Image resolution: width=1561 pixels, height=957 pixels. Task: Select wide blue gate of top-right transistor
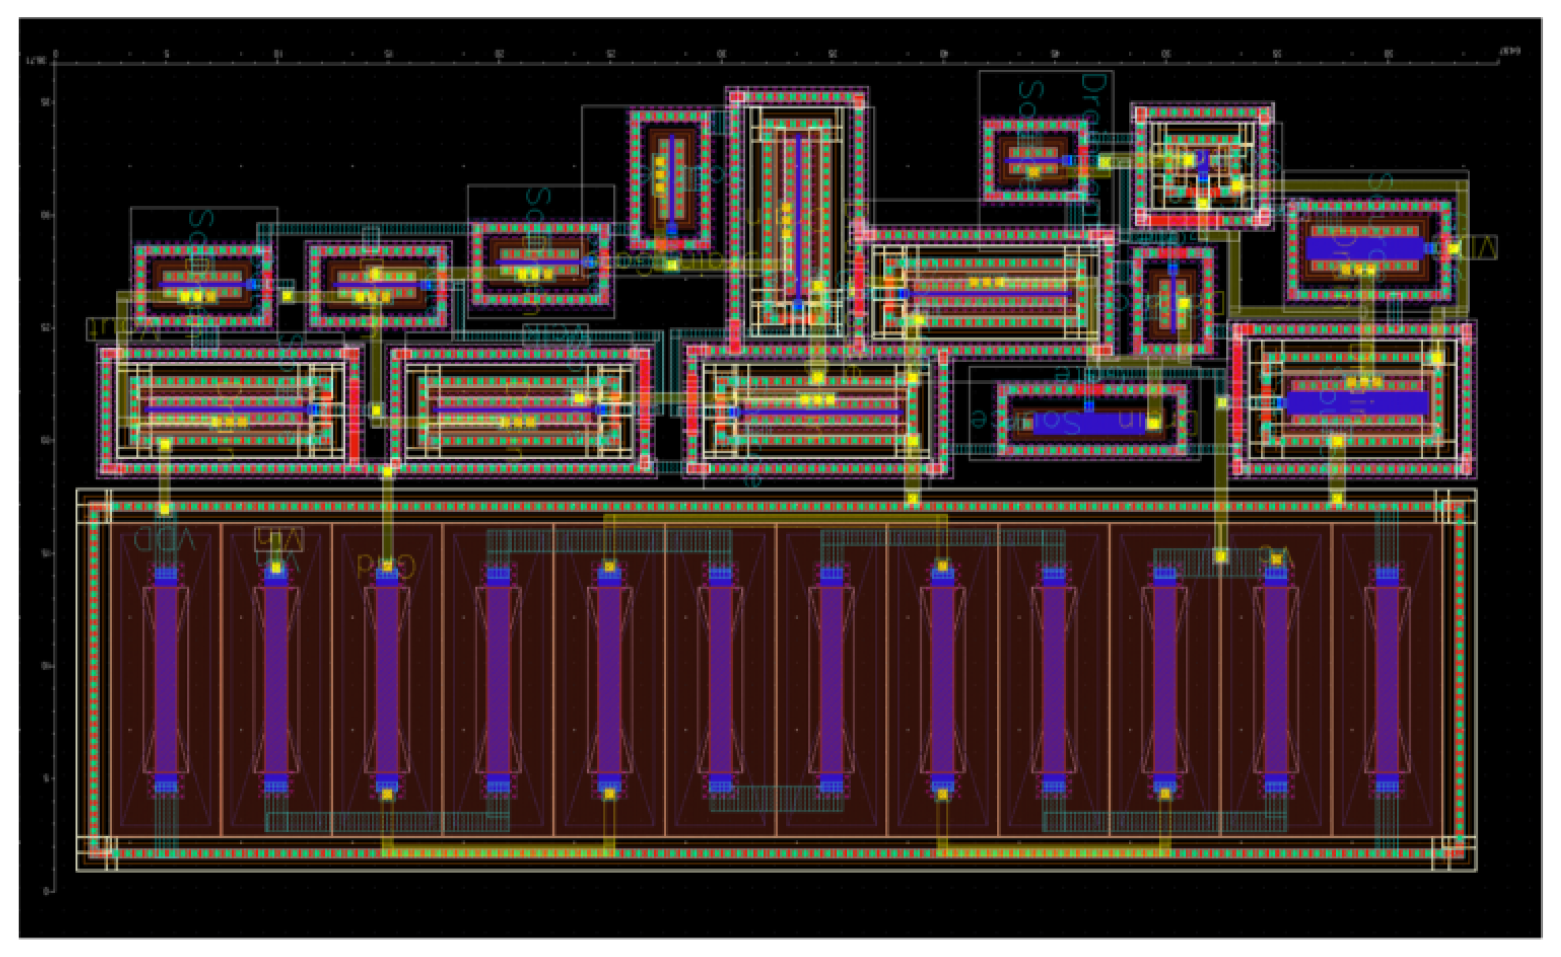[1365, 248]
